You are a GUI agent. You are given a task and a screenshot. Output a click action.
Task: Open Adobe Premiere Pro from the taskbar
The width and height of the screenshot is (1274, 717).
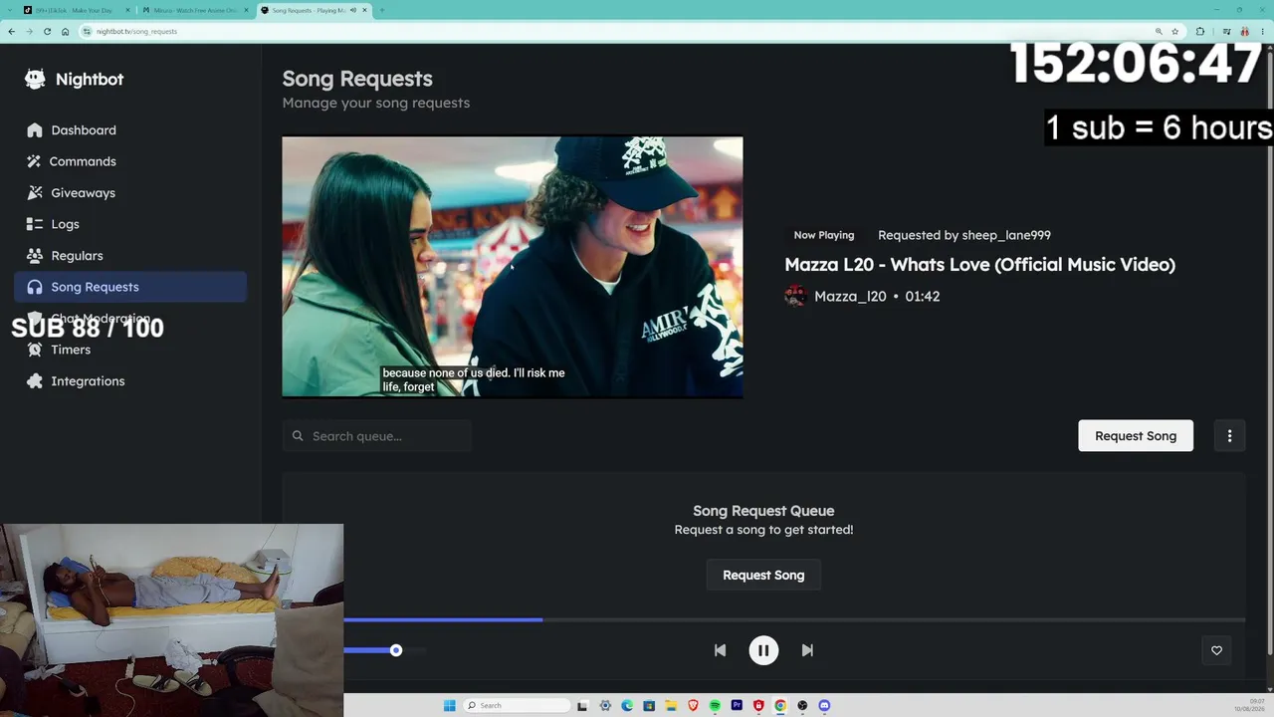[737, 706]
